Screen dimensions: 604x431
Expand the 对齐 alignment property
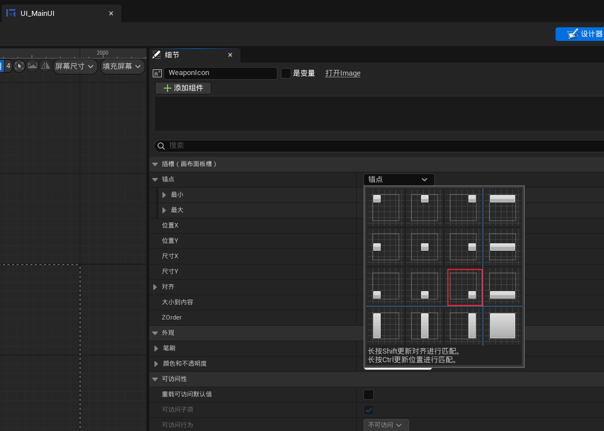[x=155, y=287]
